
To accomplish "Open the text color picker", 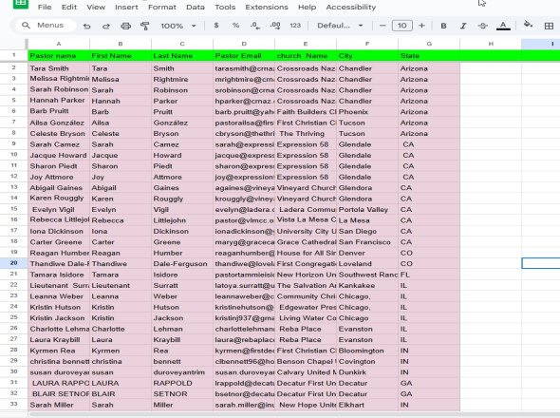I will [503, 26].
